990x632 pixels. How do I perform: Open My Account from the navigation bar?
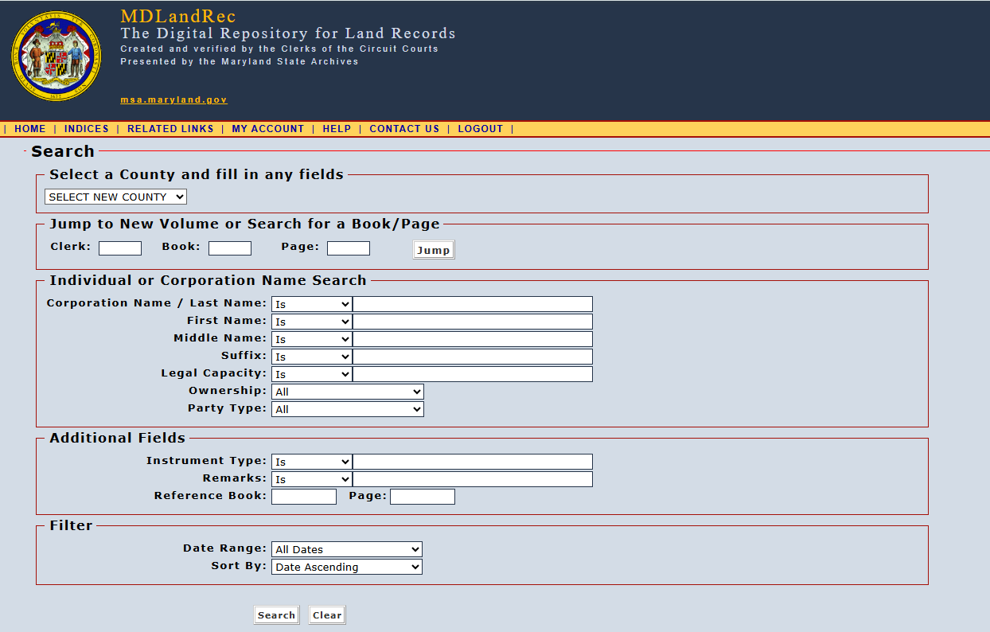(267, 129)
